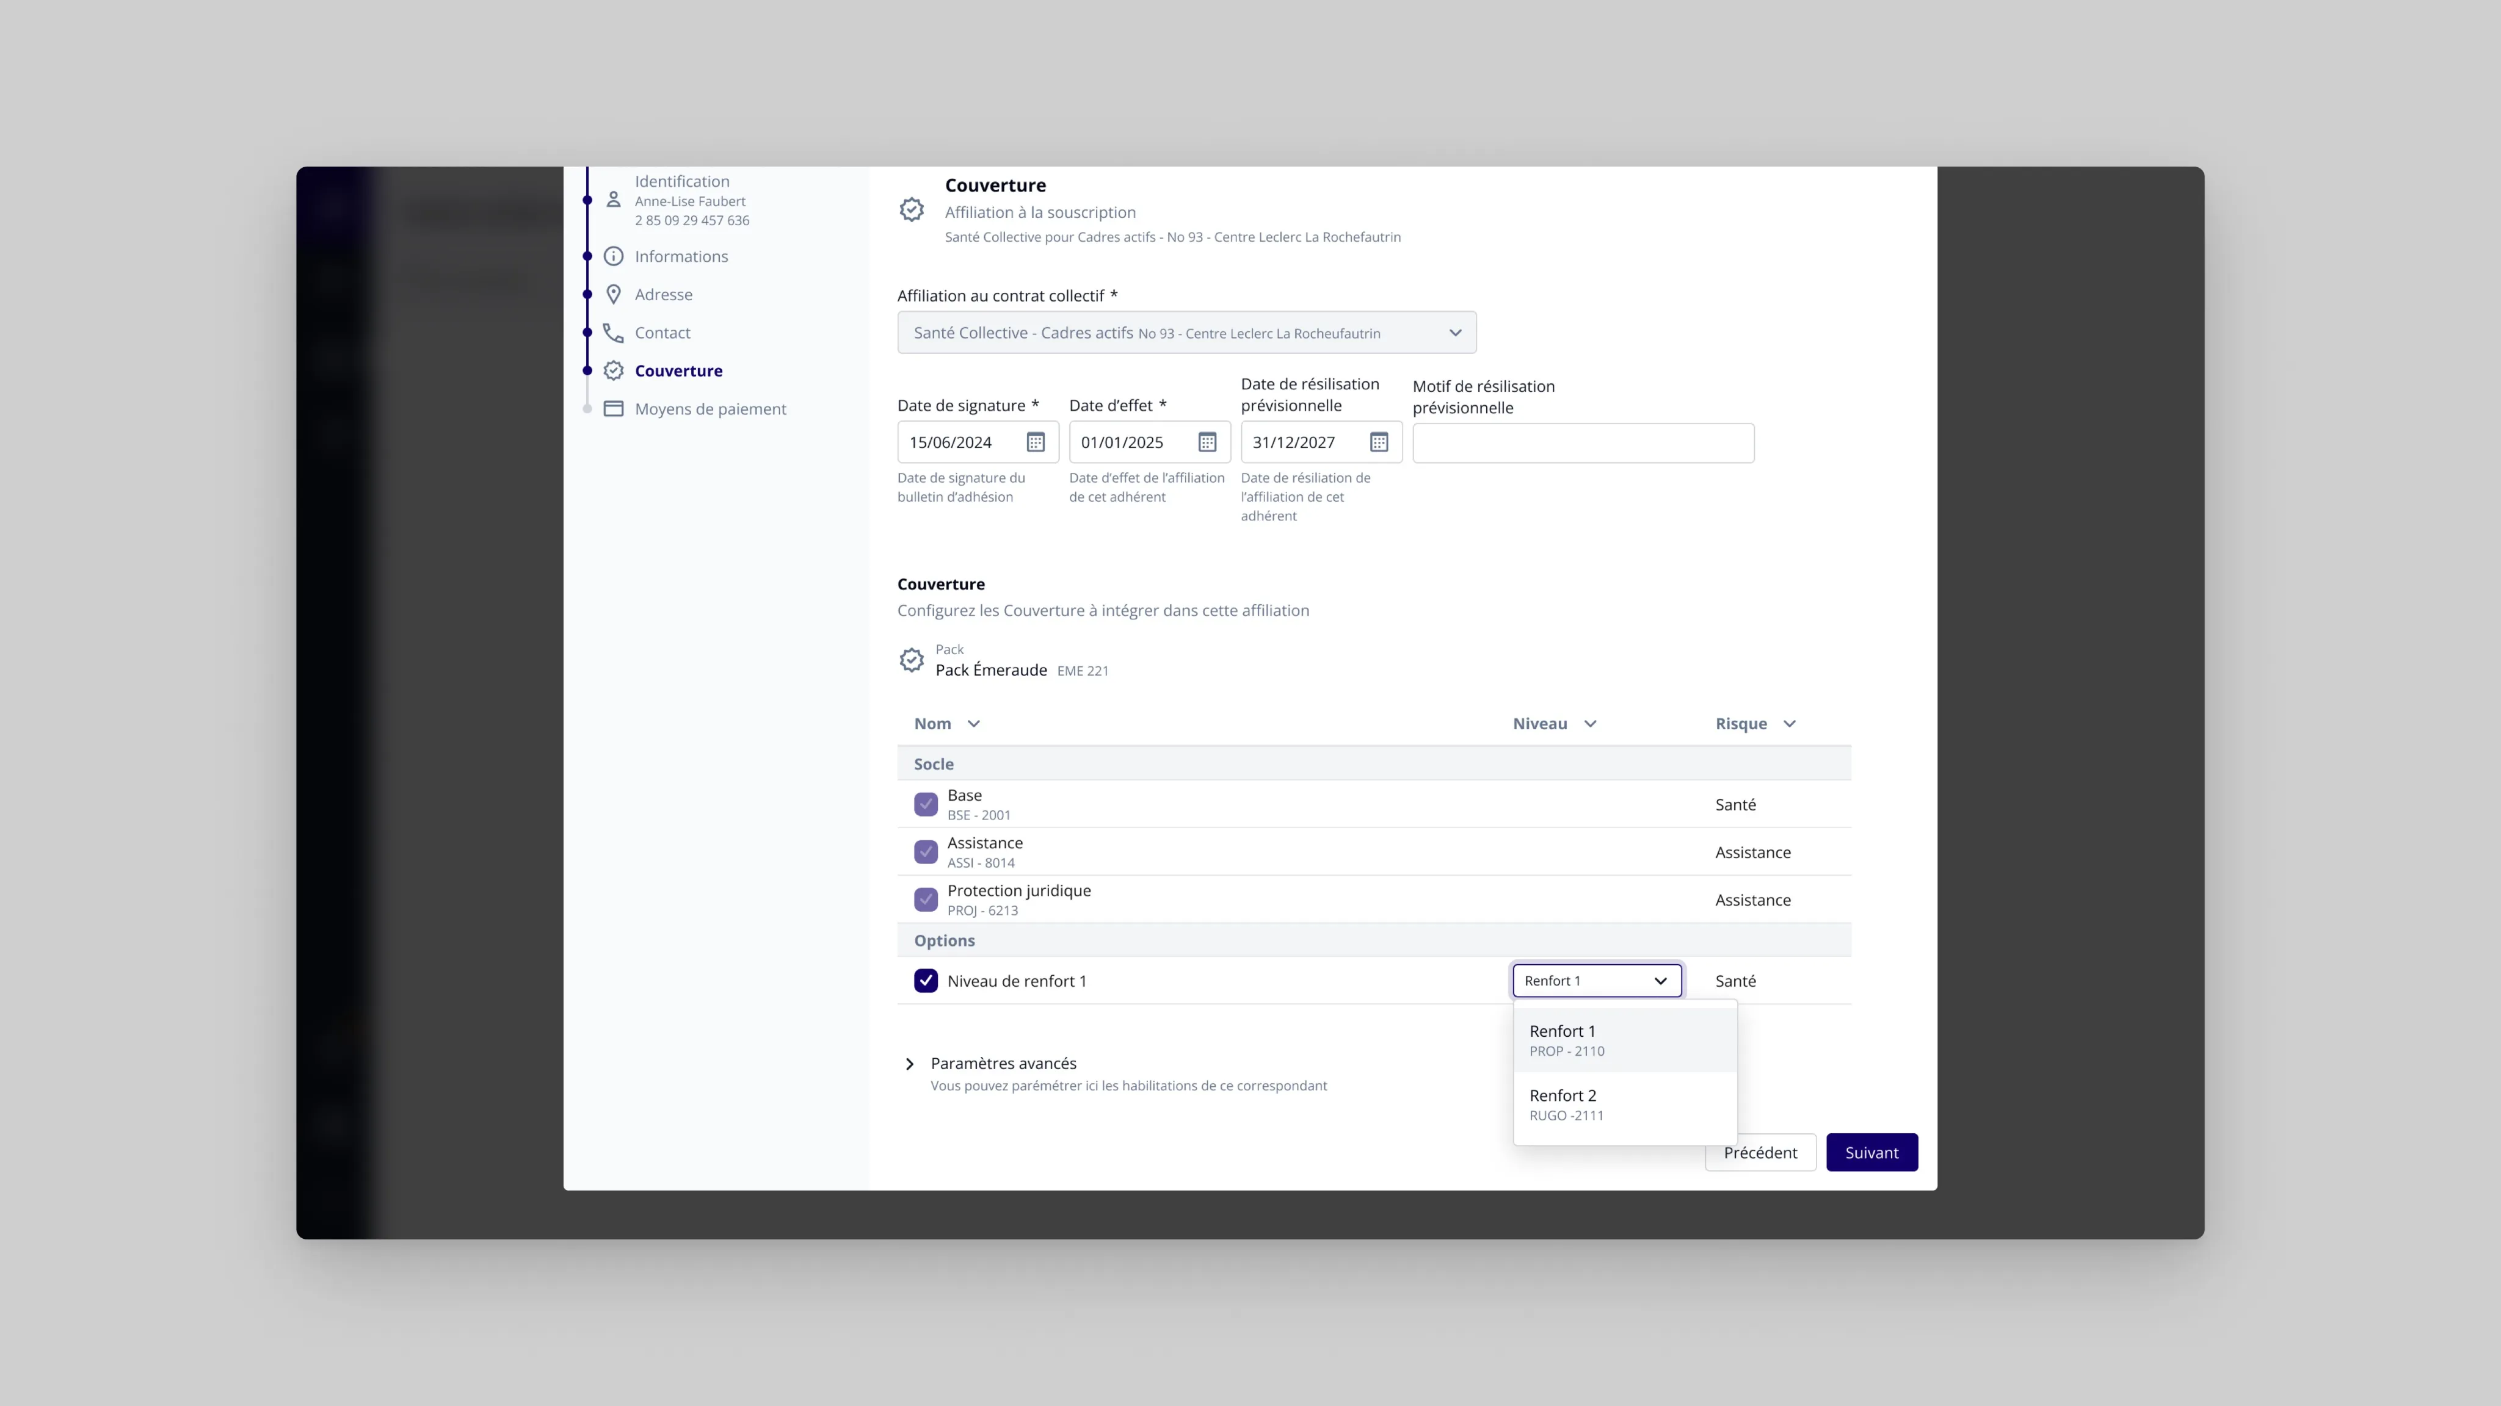Click the Motif de résiliation prévisionnelle field
Image resolution: width=2501 pixels, height=1406 pixels.
(x=1583, y=444)
